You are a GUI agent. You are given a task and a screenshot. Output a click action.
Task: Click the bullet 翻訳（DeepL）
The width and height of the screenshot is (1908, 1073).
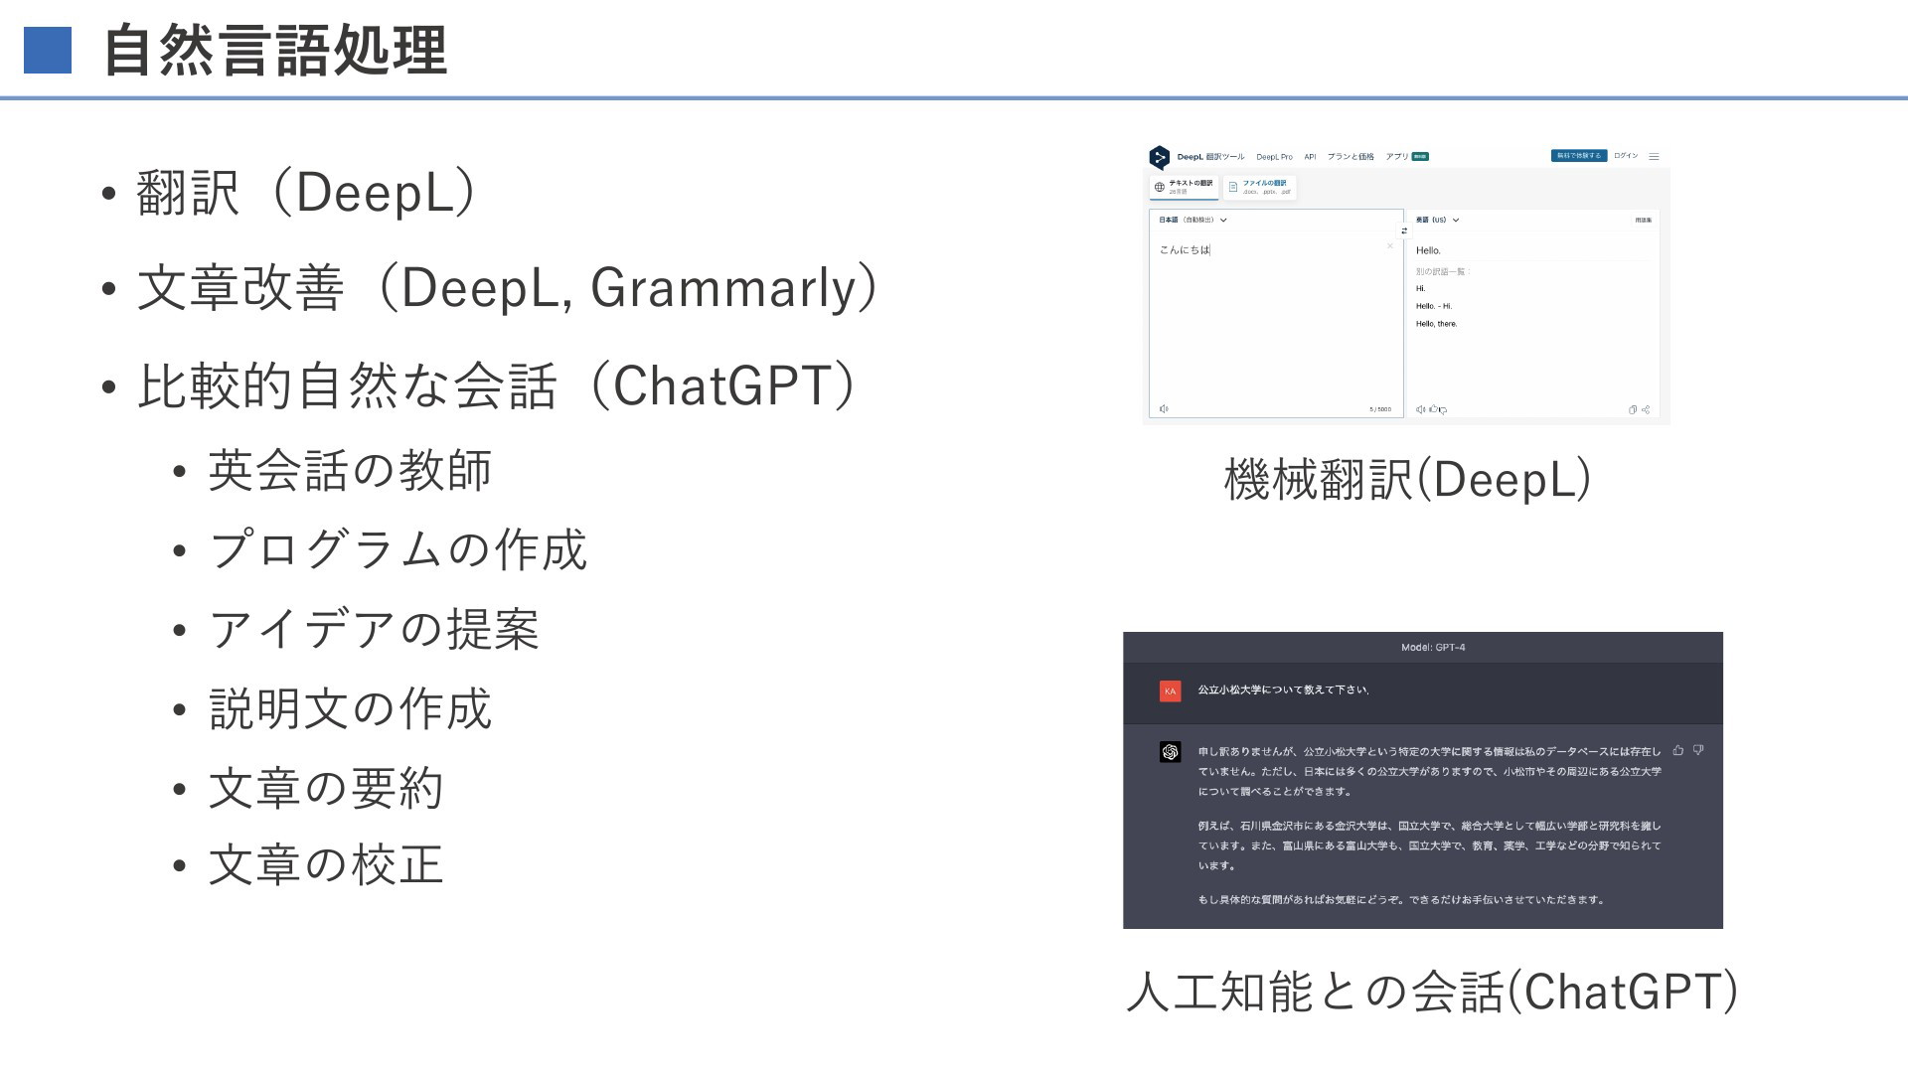point(306,192)
